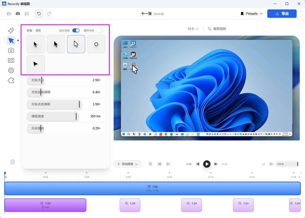Toggle the 循环光标 switch
The image size is (305, 218).
100,30
